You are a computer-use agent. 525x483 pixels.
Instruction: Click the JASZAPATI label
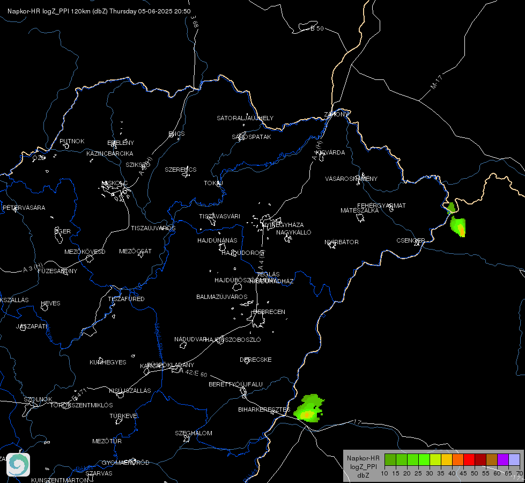point(32,326)
